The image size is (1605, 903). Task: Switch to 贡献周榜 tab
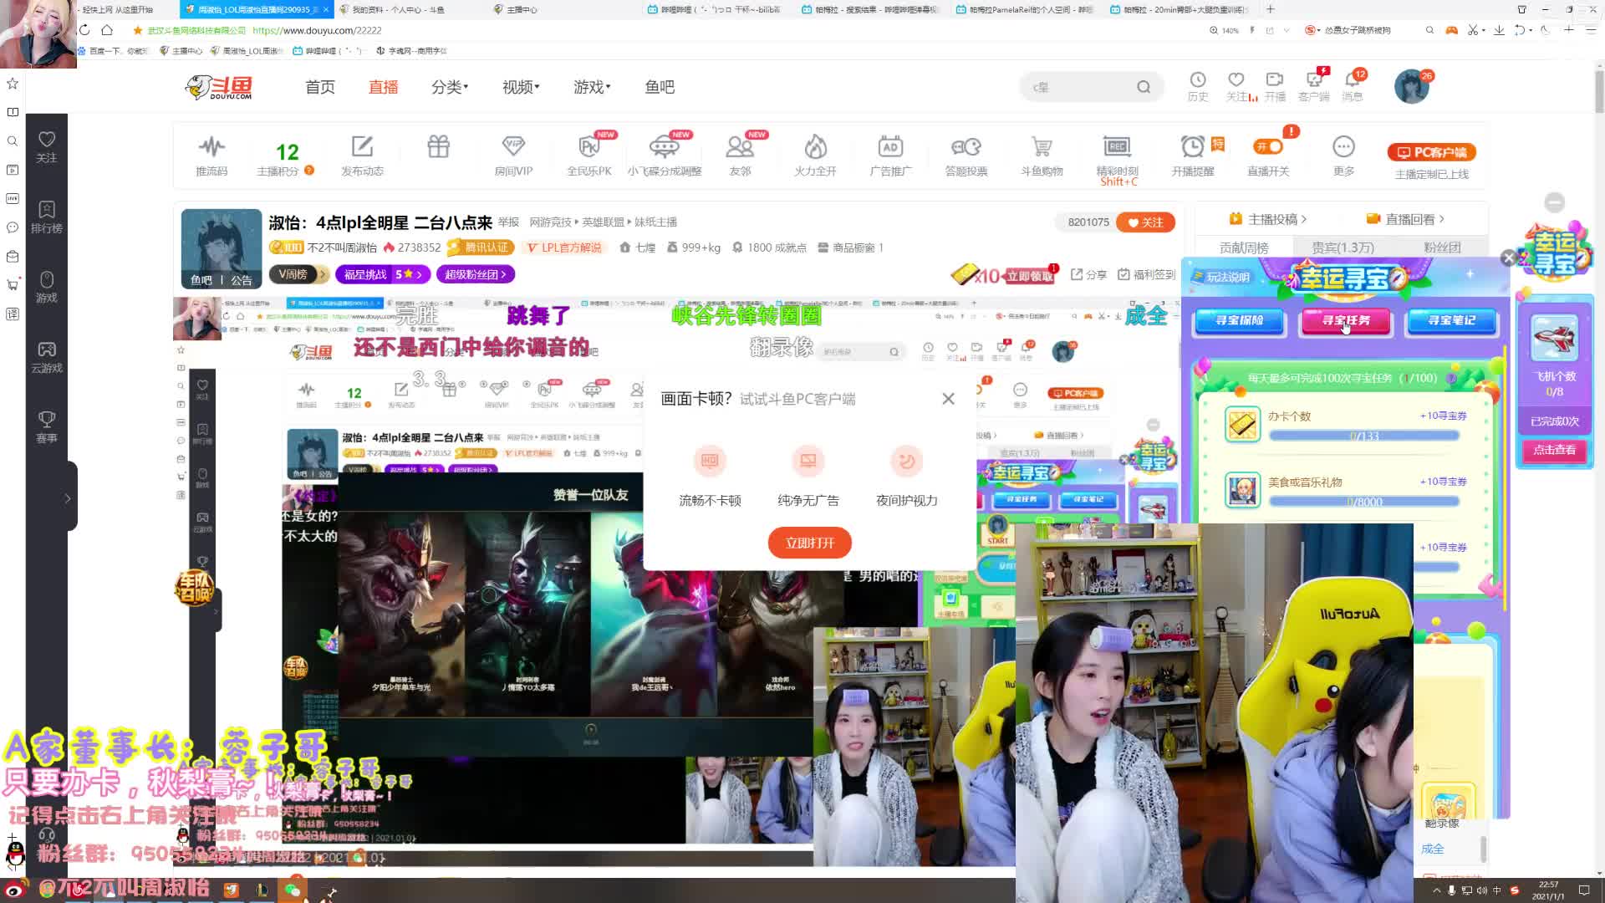(1244, 247)
